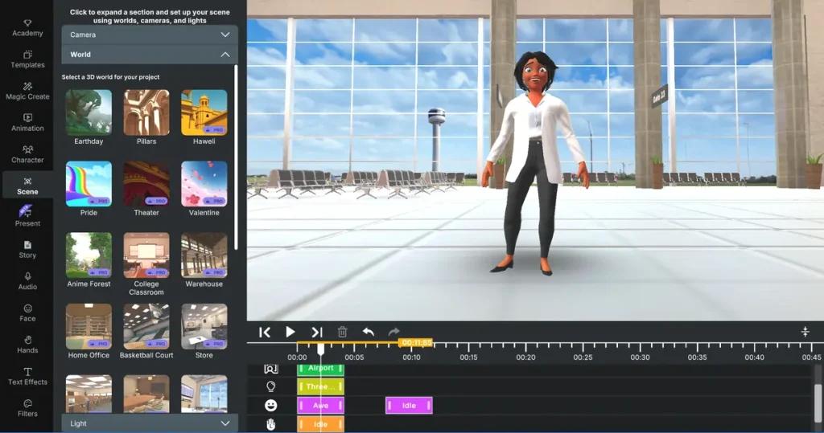Open the Character panel
This screenshot has height=433, width=824.
[x=27, y=153]
